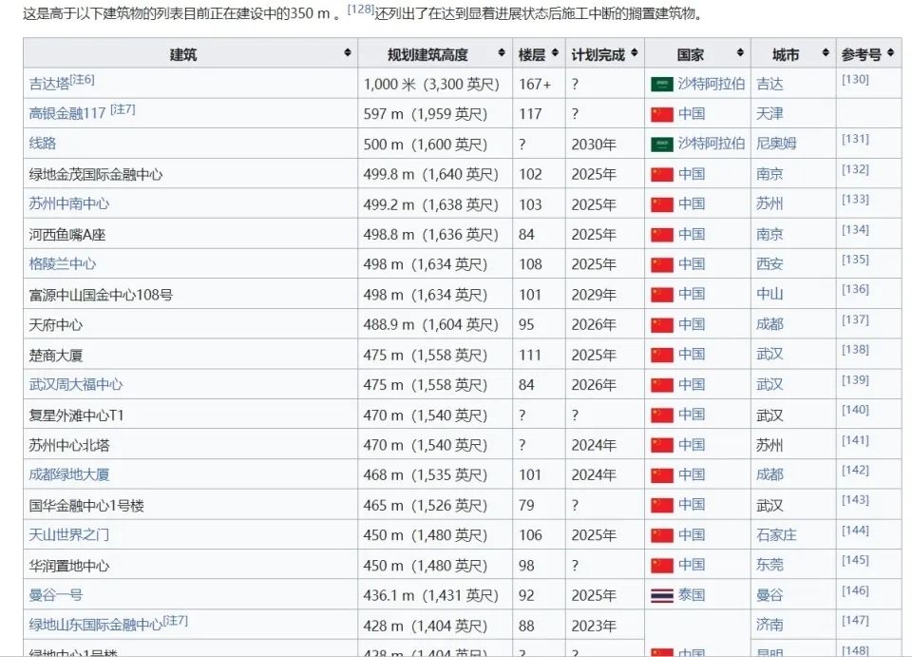Click the 楼层 column sort icon
This screenshot has height=657, width=912.
point(555,54)
